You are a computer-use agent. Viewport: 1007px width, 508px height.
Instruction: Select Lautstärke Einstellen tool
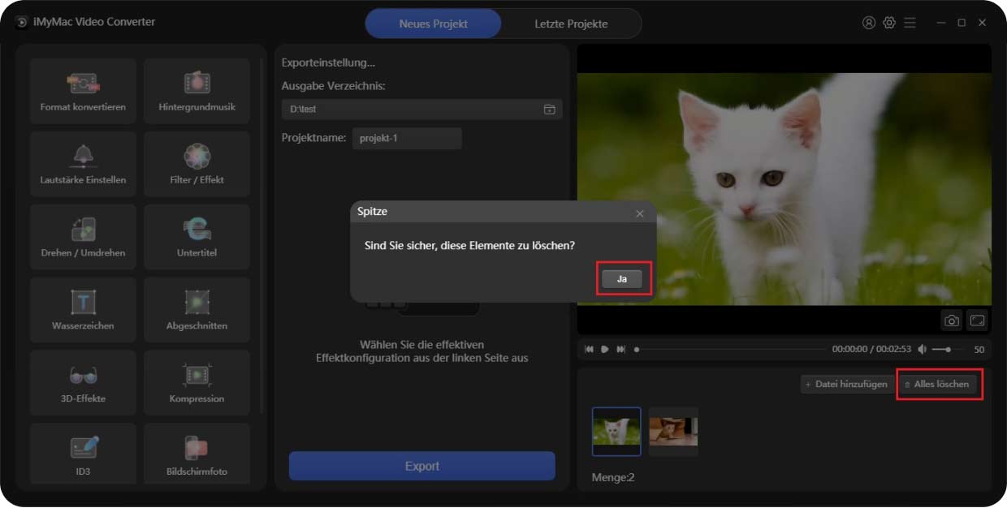pos(83,164)
